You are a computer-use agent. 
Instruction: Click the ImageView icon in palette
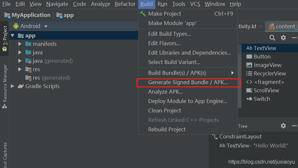coord(249,65)
